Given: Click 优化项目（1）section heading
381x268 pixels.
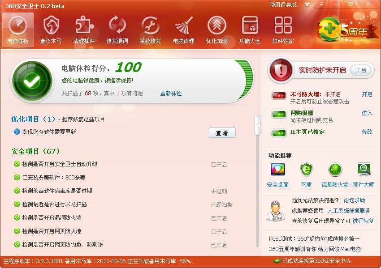Looking at the screenshot, I should 33,119.
